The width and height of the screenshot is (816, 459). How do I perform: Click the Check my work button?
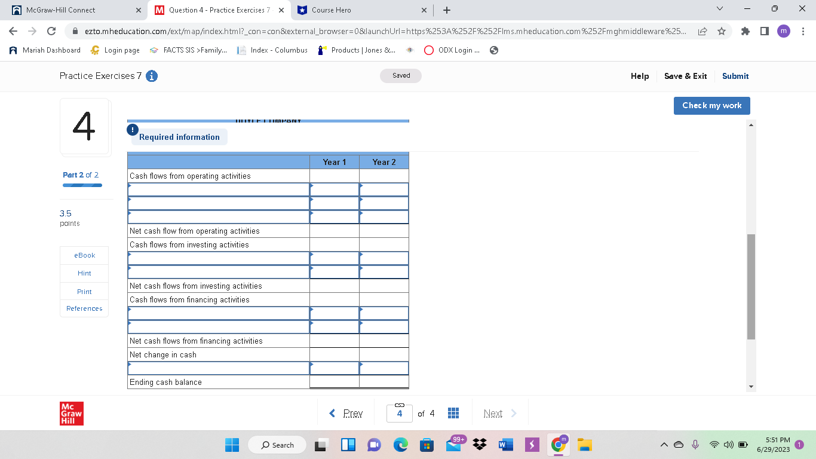711,105
